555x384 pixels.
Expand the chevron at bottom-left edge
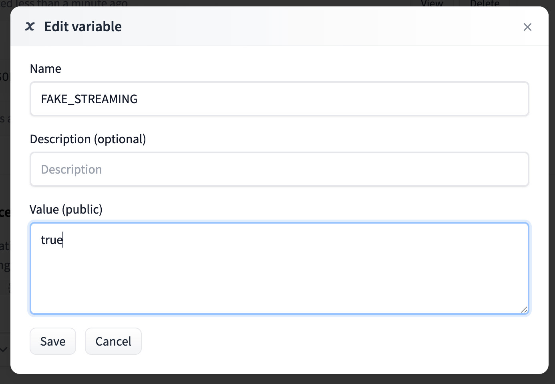[x=4, y=349]
